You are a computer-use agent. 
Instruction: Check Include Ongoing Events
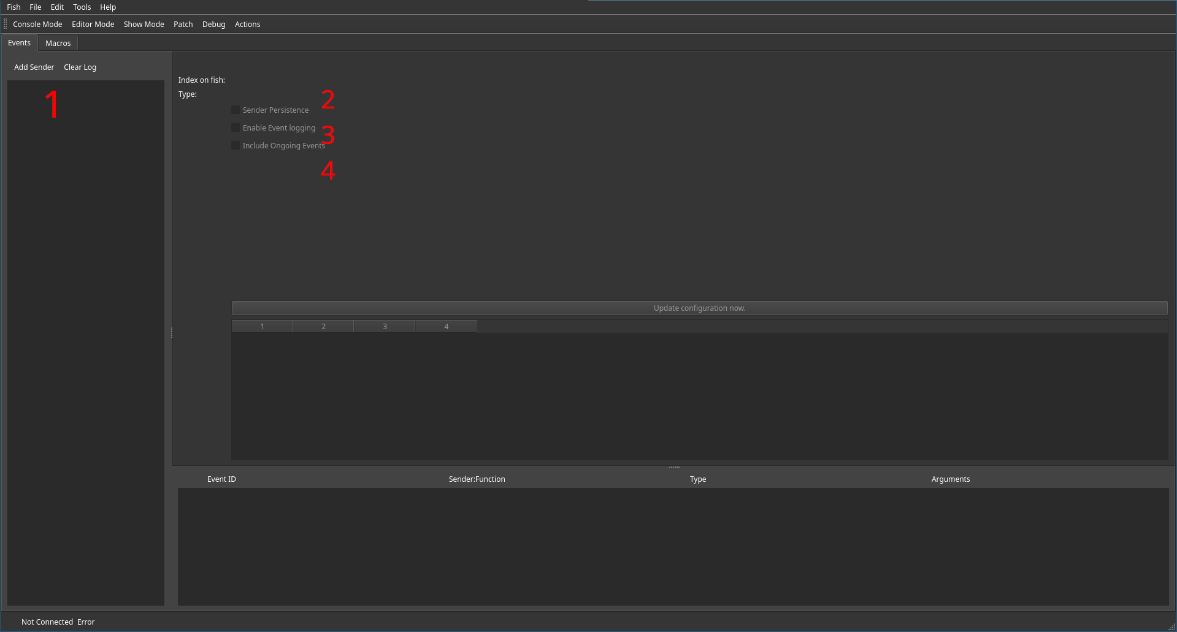(236, 145)
